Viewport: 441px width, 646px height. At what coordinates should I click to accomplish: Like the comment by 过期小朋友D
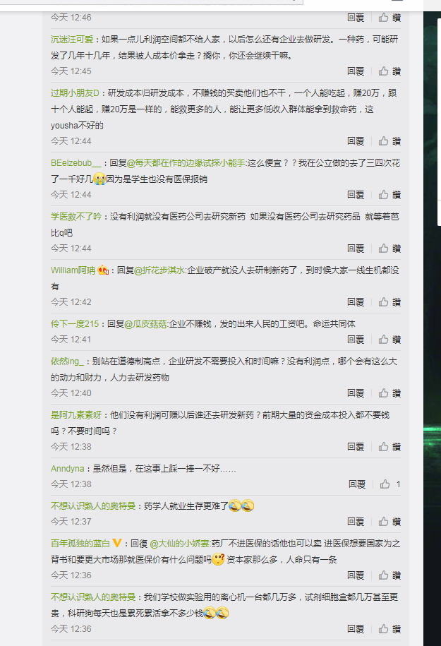pyautogui.click(x=389, y=141)
